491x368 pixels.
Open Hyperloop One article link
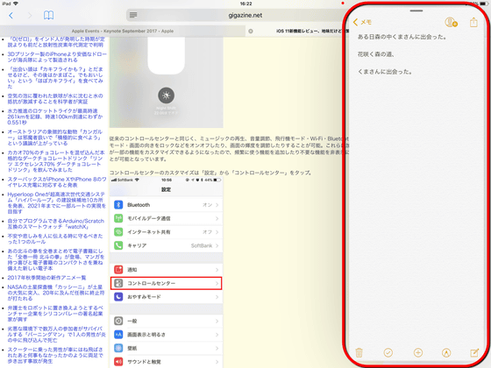(57, 203)
